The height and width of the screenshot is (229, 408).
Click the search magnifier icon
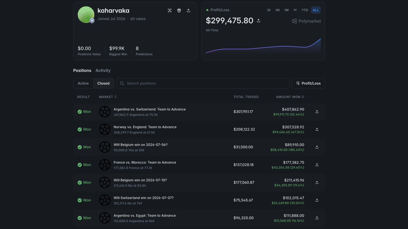122,83
